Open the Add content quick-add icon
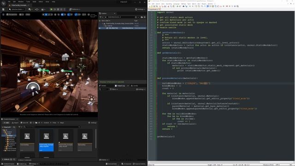 point(30,9)
